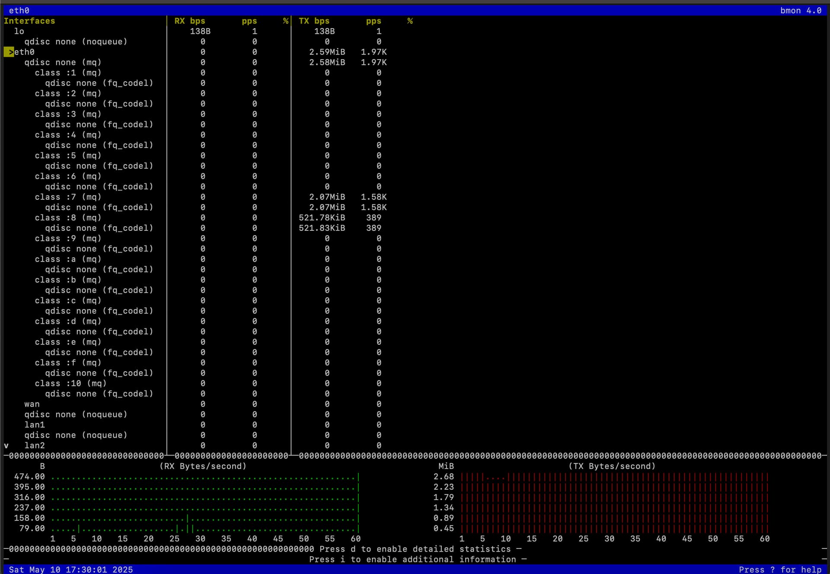830x574 pixels.
Task: Click the 'bmon 4.0' title text
Action: pos(801,10)
